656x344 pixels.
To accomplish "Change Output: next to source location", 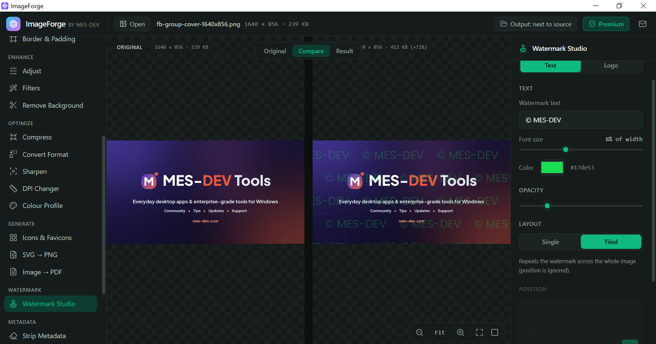I will [535, 24].
